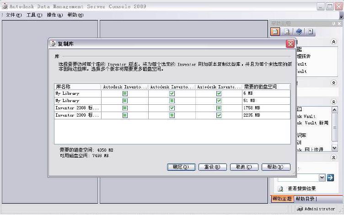The height and width of the screenshot is (215, 344).
Task: Uncheck third Inventor column checkbox in 6 MB row
Action: (x=219, y=93)
